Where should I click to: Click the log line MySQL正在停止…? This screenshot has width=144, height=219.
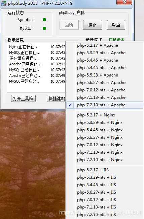[x=25, y=53]
